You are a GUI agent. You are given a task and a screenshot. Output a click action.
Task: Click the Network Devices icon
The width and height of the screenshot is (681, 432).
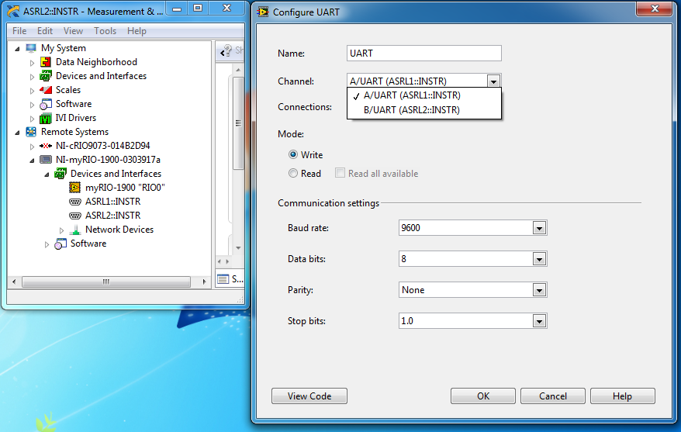[x=75, y=230]
